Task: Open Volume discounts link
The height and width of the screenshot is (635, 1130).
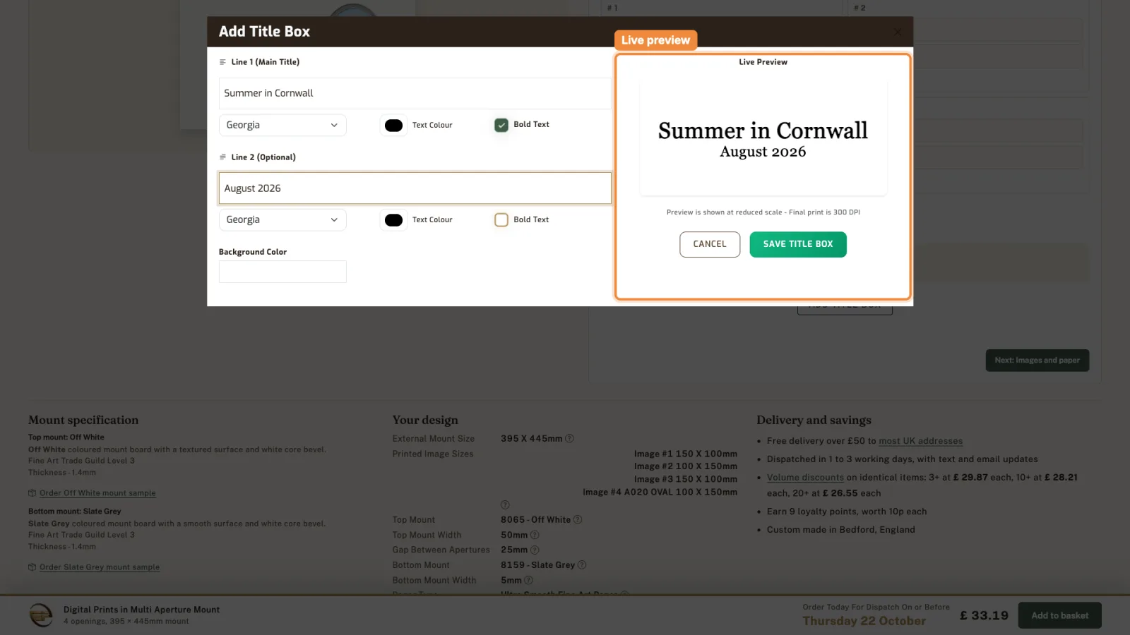Action: tap(805, 478)
